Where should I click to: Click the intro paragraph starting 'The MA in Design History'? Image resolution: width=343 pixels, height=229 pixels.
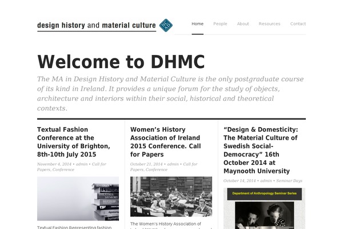[170, 93]
